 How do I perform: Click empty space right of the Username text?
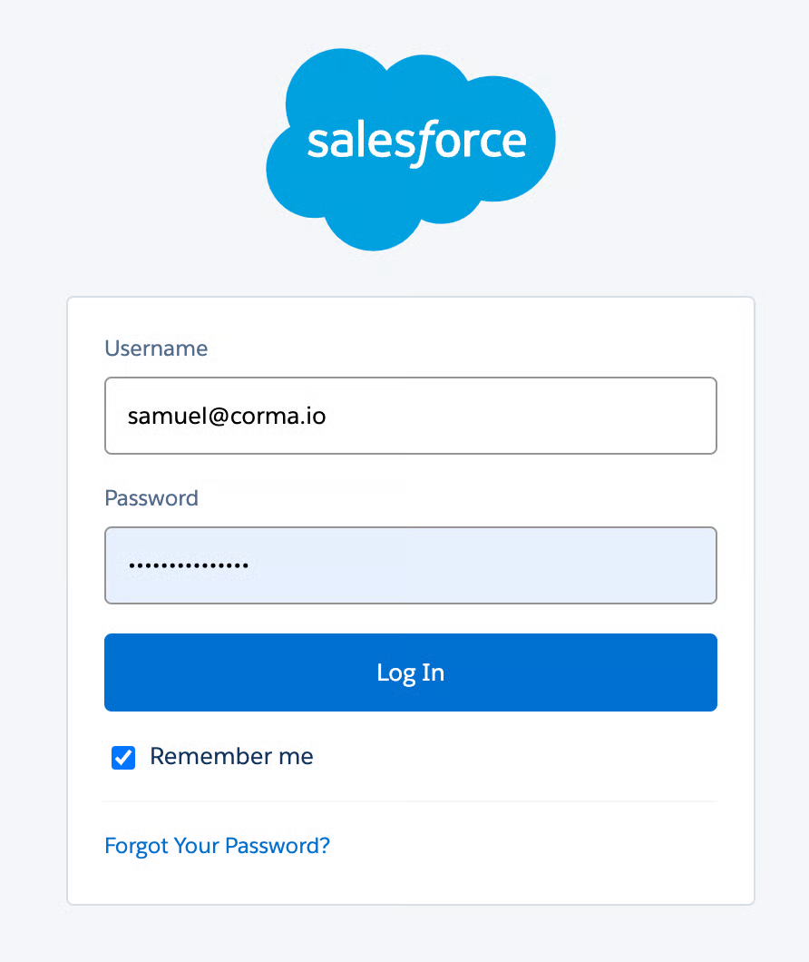point(544,416)
